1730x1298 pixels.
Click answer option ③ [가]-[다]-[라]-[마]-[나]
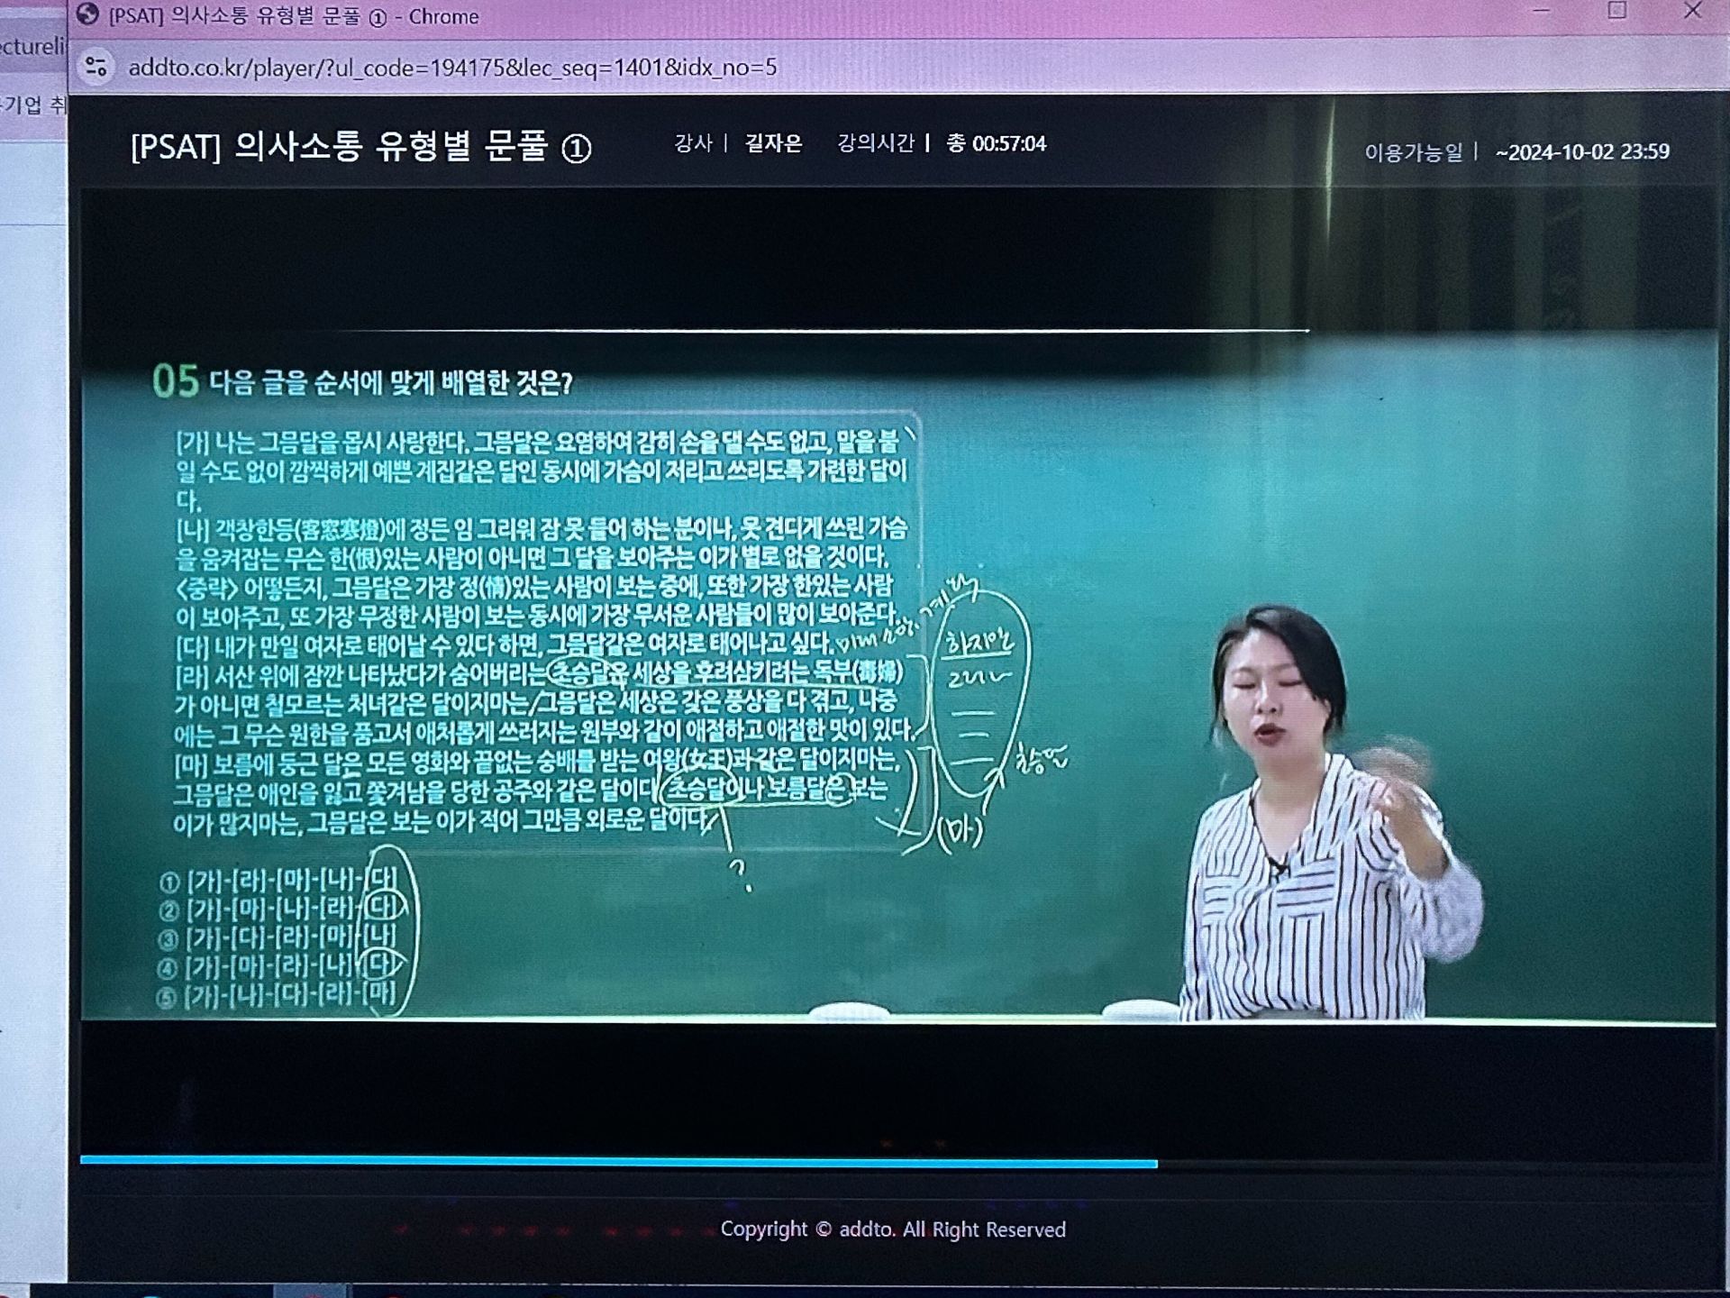278,938
